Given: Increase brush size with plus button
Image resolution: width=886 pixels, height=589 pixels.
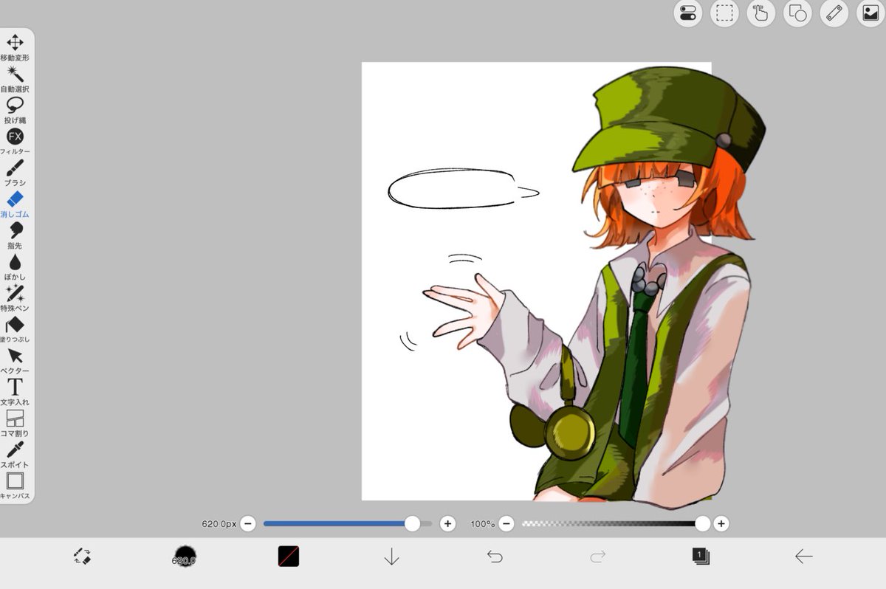Looking at the screenshot, I should click(447, 524).
